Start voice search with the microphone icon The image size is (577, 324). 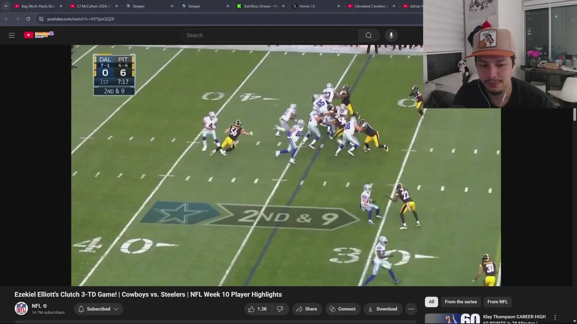tap(391, 35)
